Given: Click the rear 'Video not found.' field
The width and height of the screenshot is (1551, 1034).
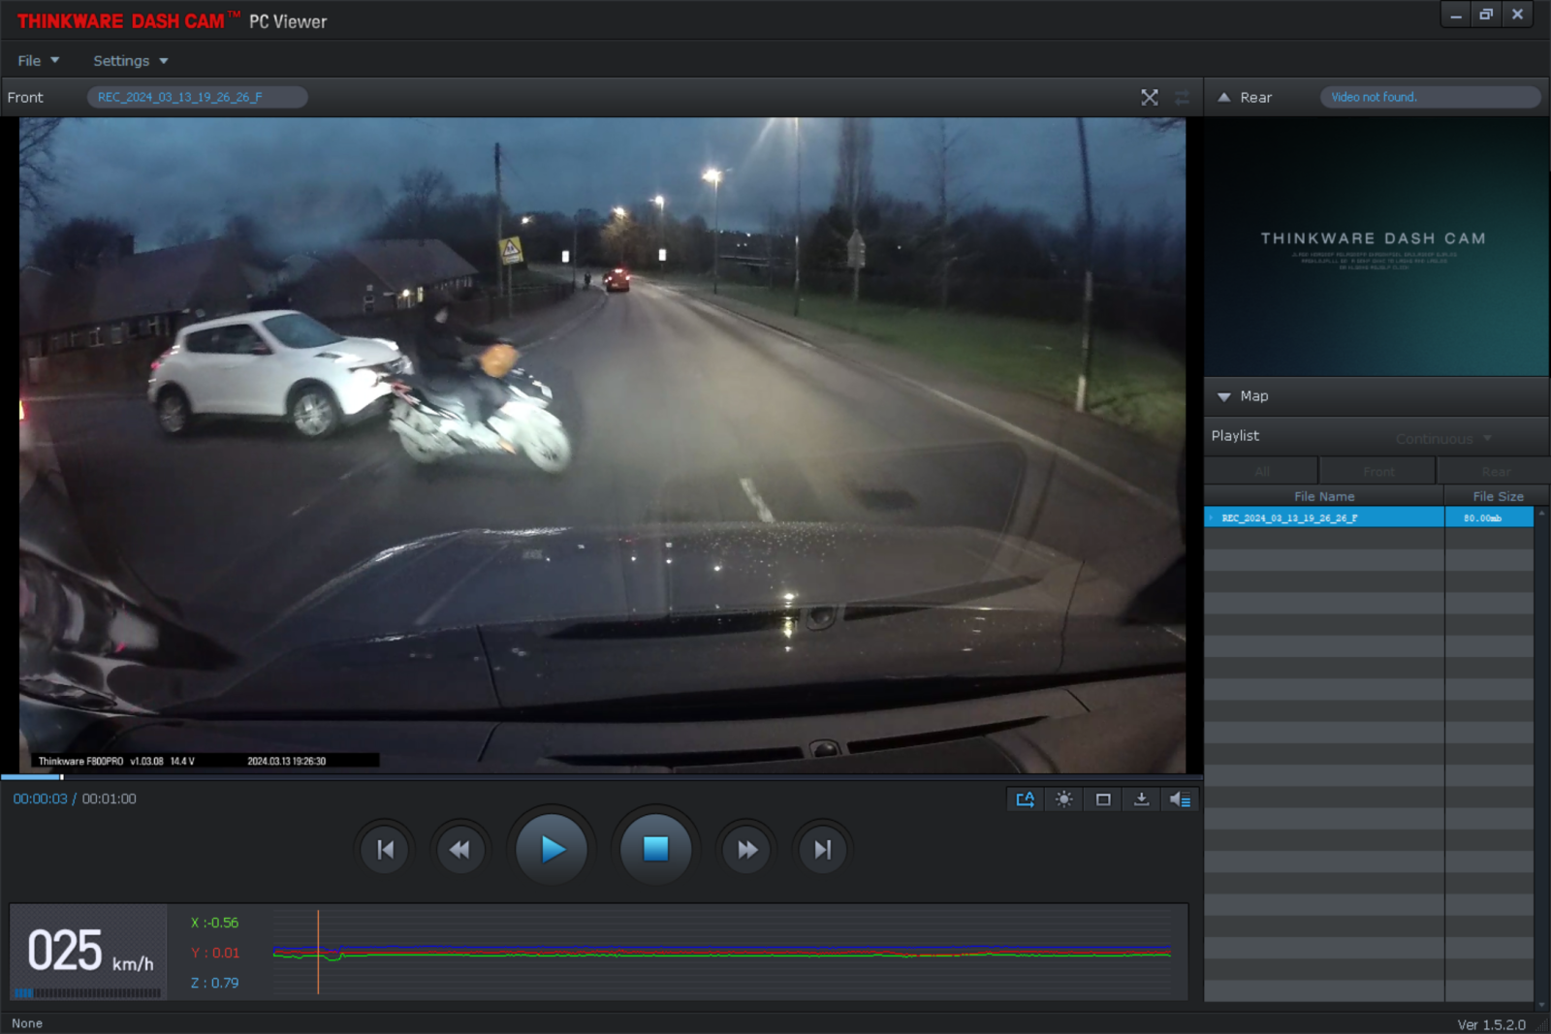Looking at the screenshot, I should (1430, 97).
